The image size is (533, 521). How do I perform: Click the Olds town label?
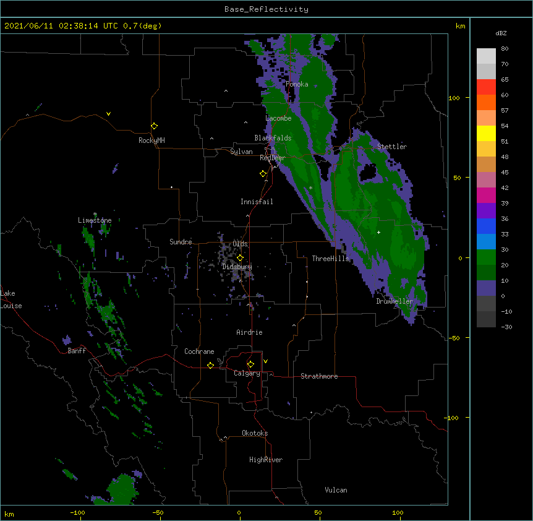pyautogui.click(x=240, y=244)
